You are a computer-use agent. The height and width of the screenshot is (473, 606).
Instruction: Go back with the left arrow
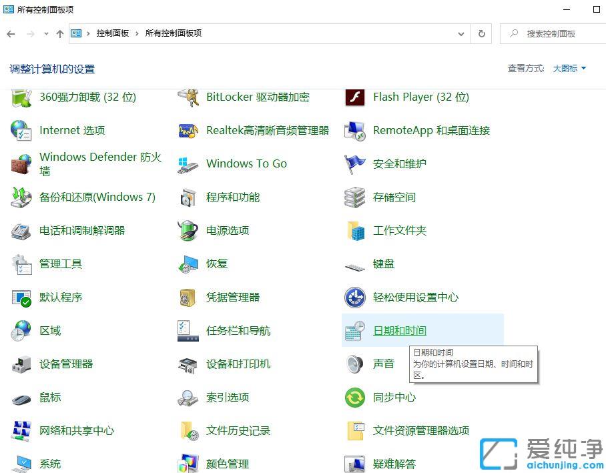[x=11, y=34]
